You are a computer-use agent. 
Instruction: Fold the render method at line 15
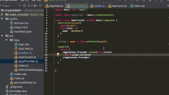[54, 47]
